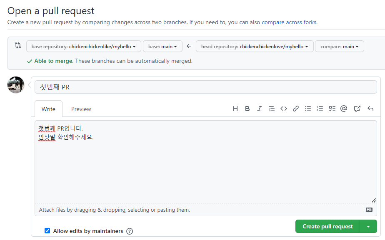Insert a task list
The image size is (385, 240).
click(332, 109)
